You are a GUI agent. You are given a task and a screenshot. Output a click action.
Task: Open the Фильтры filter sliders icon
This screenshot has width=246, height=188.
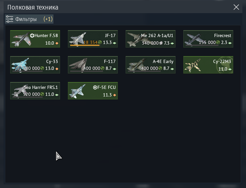[10, 19]
